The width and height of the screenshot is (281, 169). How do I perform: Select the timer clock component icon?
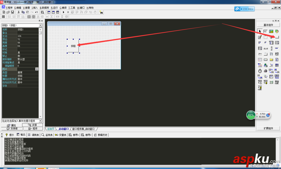tap(260, 71)
